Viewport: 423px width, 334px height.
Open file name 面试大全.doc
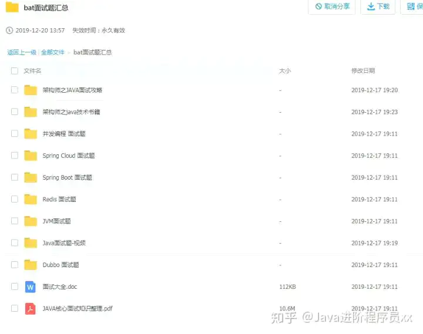tap(59, 286)
